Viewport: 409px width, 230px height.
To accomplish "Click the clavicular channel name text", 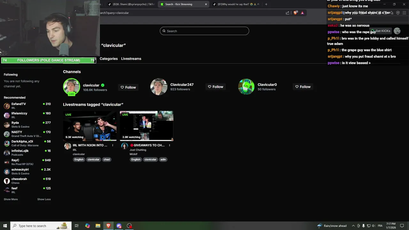I will point(91,85).
